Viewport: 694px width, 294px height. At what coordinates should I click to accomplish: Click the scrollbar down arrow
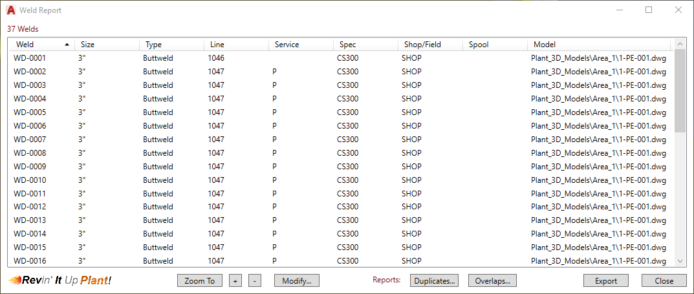[x=680, y=260]
